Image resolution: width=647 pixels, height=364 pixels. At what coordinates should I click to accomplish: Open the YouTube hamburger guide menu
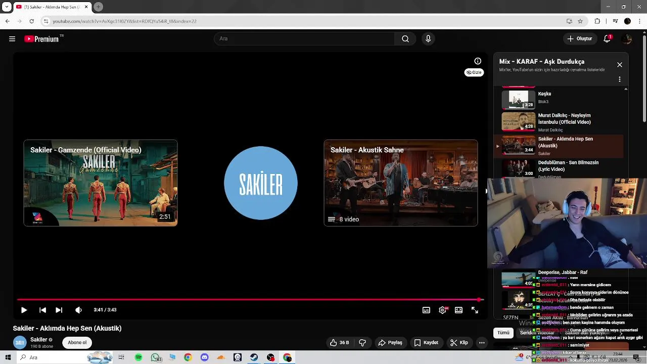click(12, 39)
